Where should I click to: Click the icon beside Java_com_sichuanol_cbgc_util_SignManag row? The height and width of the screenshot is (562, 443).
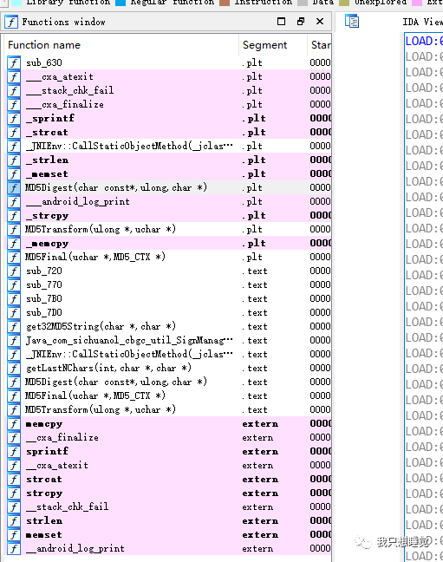coord(14,340)
